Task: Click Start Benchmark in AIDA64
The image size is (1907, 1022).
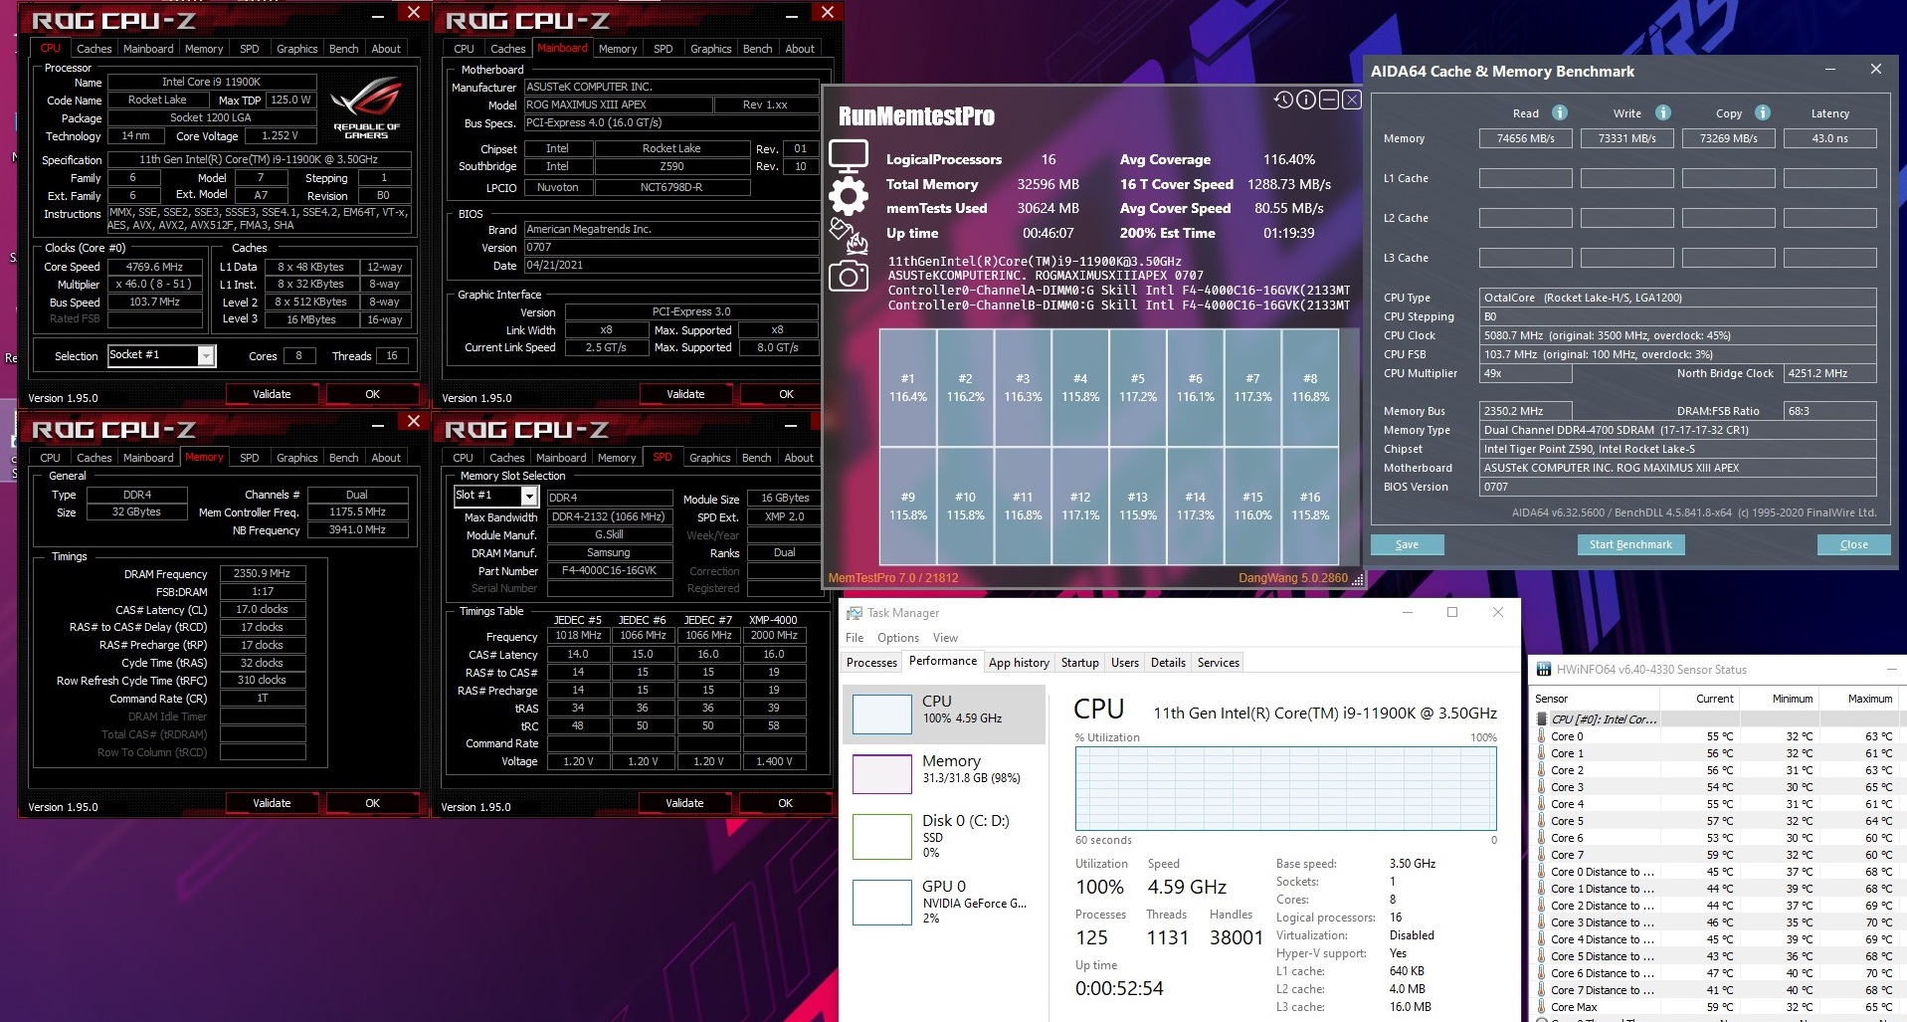Action: (x=1630, y=544)
